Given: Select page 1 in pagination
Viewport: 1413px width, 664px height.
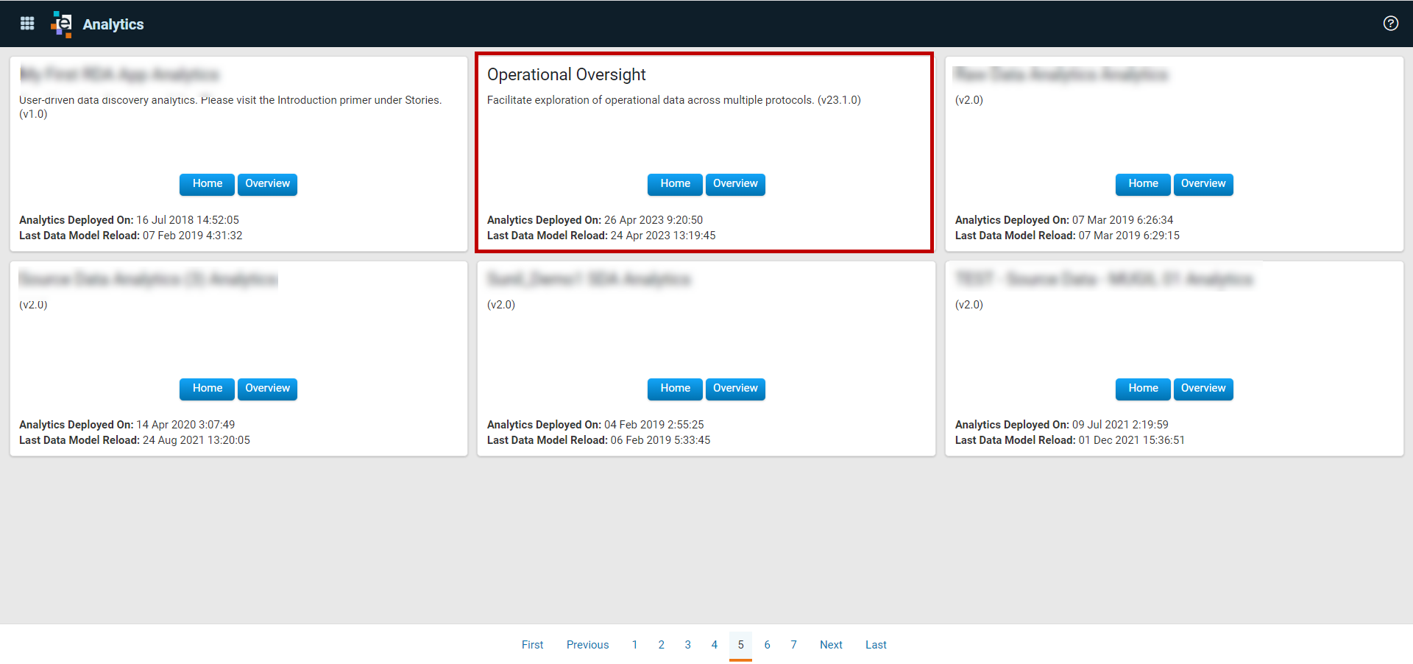Looking at the screenshot, I should pyautogui.click(x=634, y=645).
